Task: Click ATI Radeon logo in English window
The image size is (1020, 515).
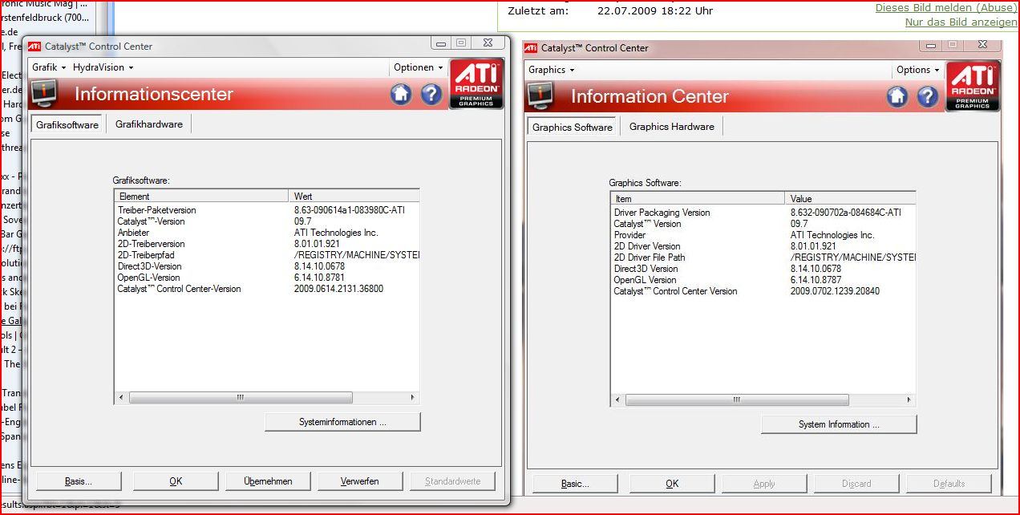Action: (973, 86)
